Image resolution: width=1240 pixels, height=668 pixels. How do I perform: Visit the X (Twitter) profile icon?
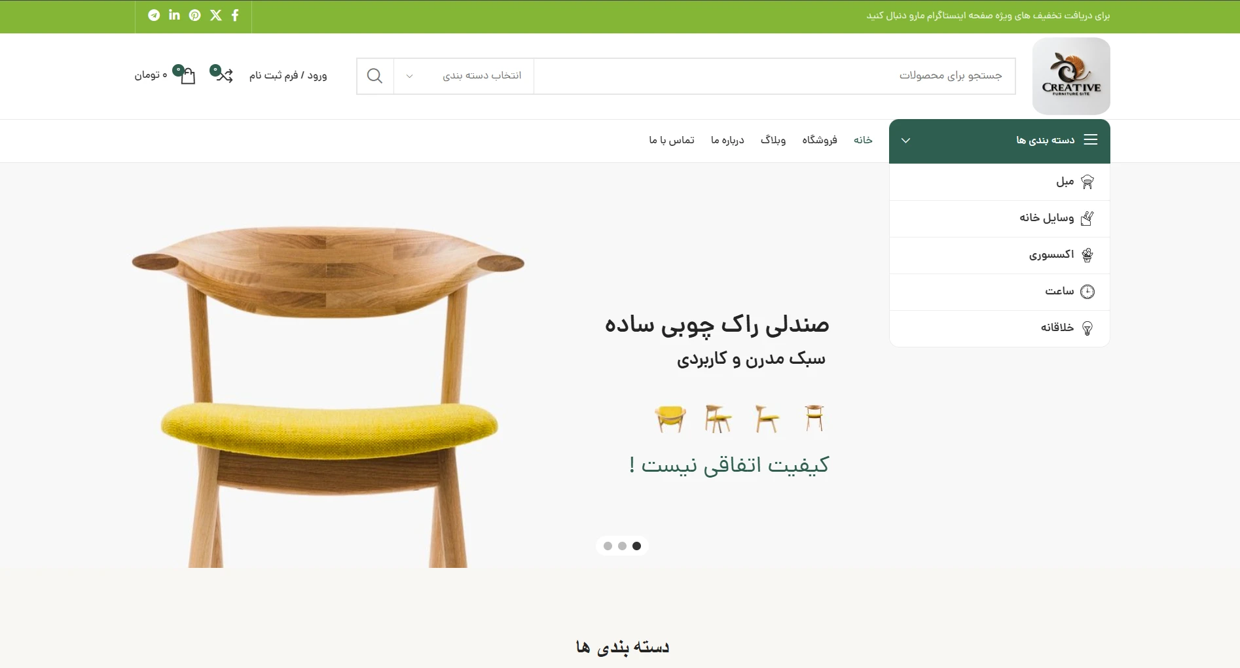click(216, 15)
